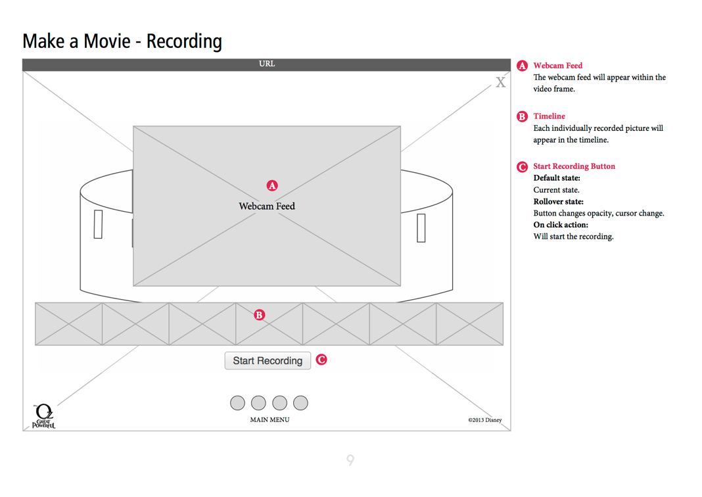This screenshot has width=702, height=497.
Task: Click the page number 9
Action: 350,460
